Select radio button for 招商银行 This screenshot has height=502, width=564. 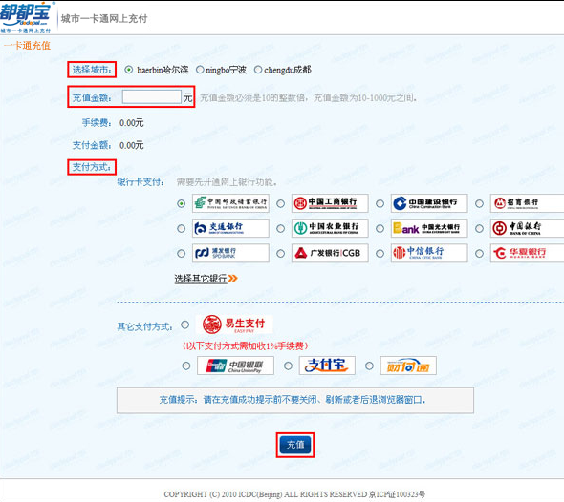click(479, 203)
